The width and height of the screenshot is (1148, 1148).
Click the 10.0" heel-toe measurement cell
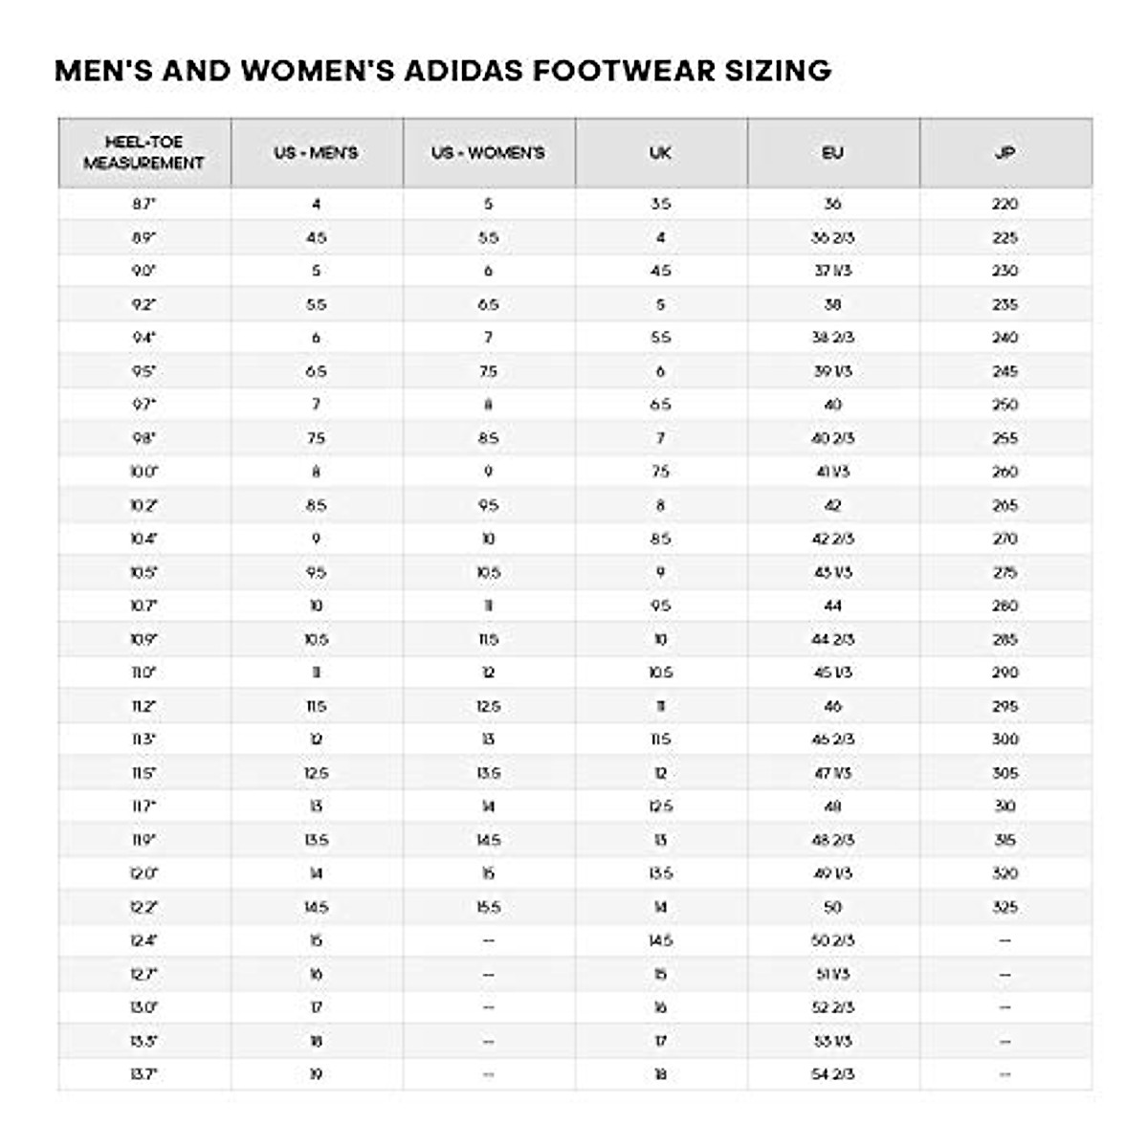point(143,472)
